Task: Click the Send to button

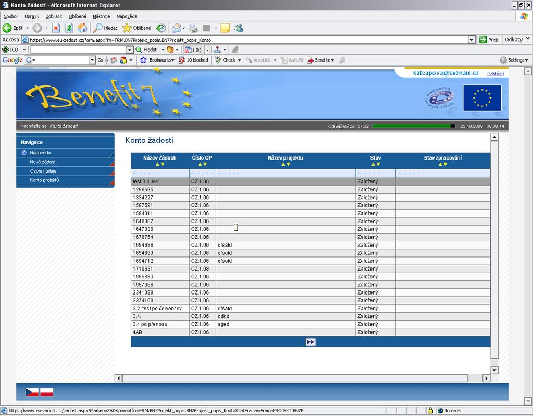Action: point(320,60)
